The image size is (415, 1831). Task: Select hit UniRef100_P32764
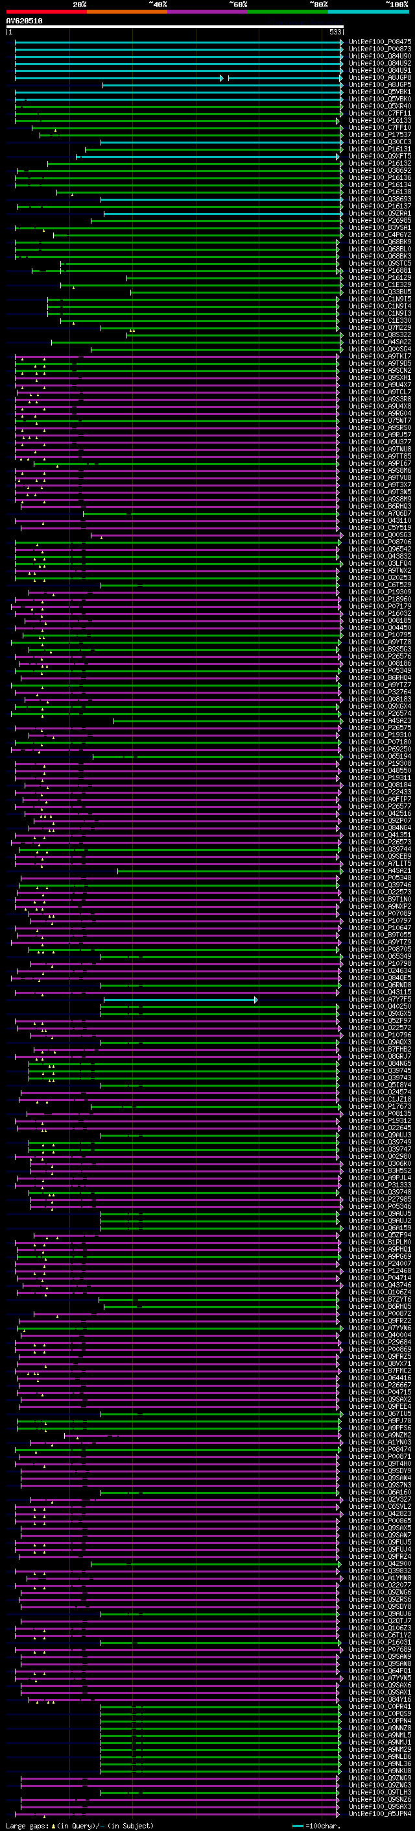click(380, 692)
